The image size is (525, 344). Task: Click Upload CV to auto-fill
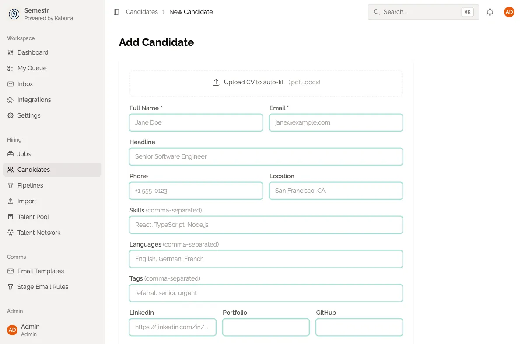[266, 82]
